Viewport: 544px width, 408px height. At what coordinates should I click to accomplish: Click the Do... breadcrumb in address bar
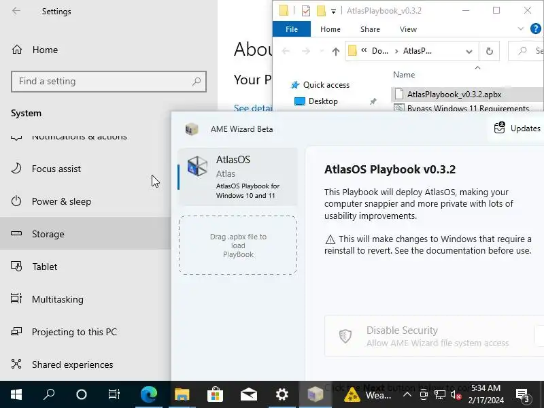[380, 51]
